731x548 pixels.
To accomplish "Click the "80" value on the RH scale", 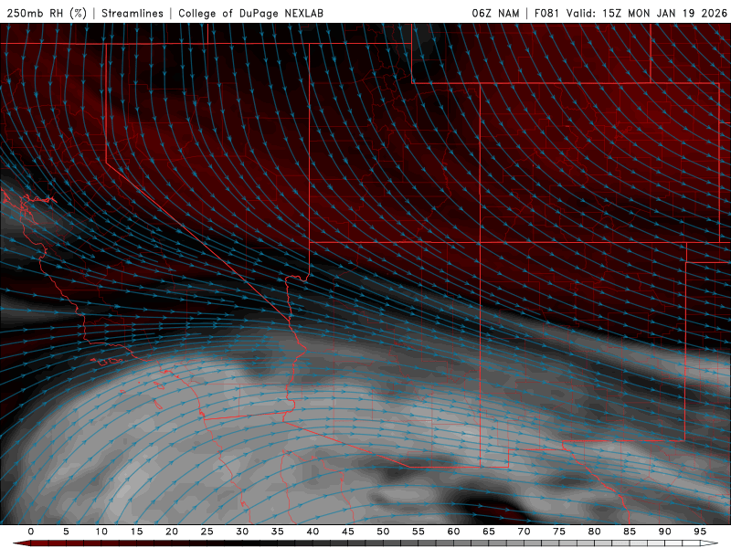I will (595, 532).
